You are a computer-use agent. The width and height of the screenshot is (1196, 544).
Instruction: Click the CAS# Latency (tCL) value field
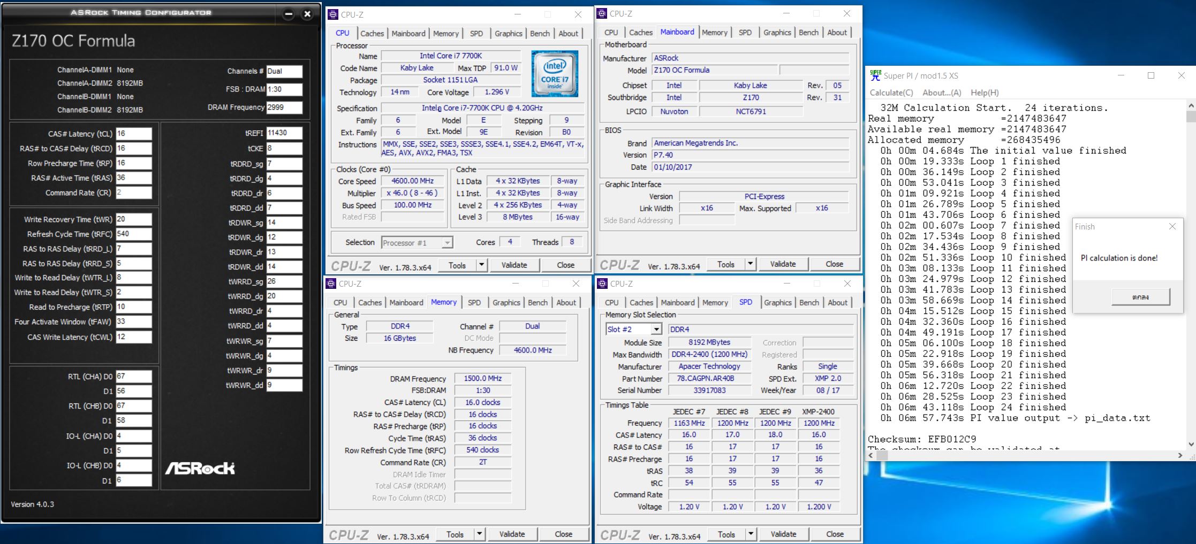[x=133, y=134]
